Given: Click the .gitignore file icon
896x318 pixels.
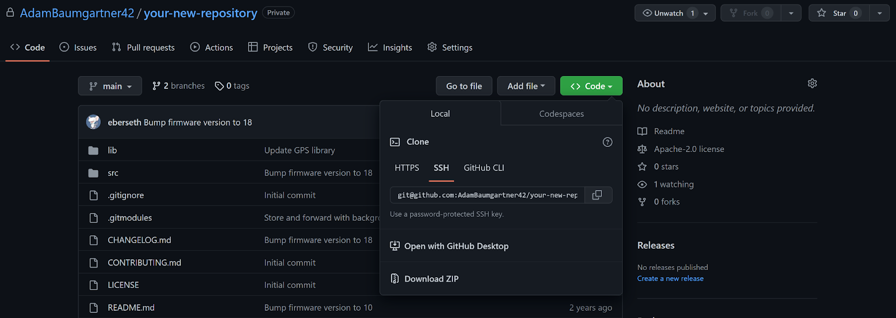Looking at the screenshot, I should point(94,195).
